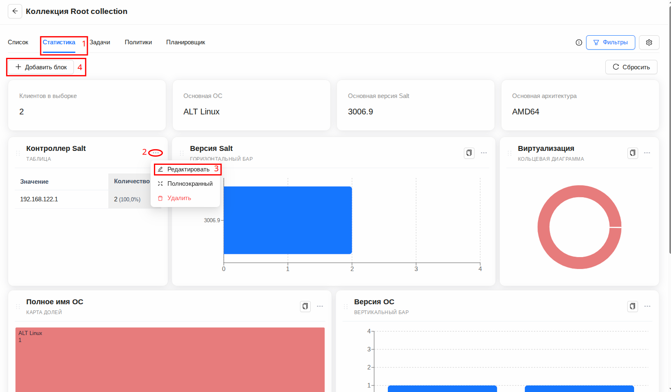Screen dimensions: 671x392
Task: Copy the Версия ОС block
Action: pyautogui.click(x=633, y=306)
